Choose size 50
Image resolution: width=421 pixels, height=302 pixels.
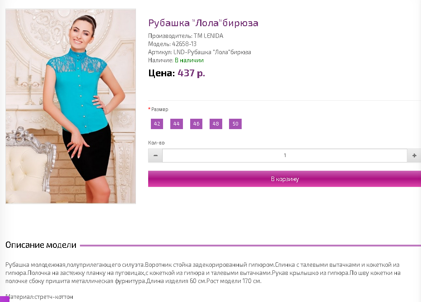point(235,124)
